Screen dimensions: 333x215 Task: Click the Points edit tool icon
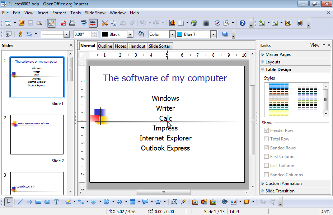click(174, 202)
